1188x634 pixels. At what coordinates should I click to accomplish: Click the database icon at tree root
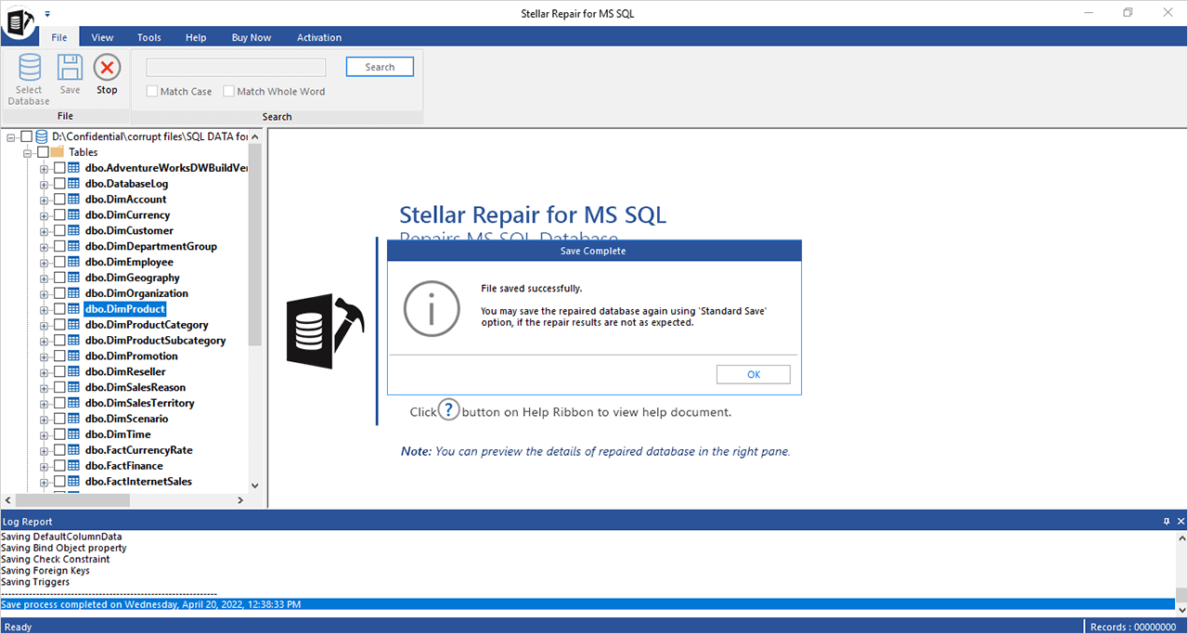tap(42, 136)
